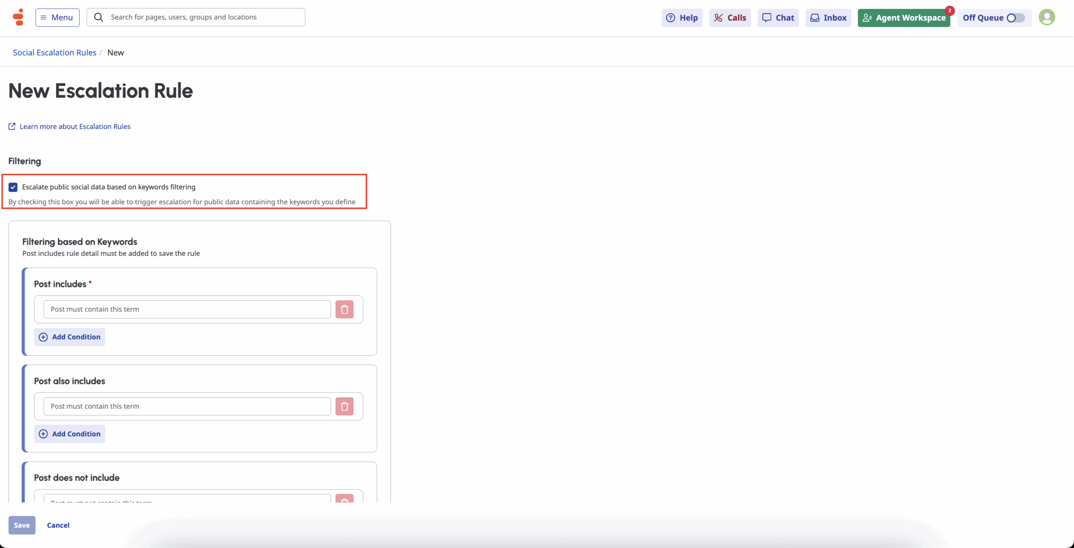This screenshot has width=1074, height=548.
Task: Open Agent Workspace
Action: [904, 18]
